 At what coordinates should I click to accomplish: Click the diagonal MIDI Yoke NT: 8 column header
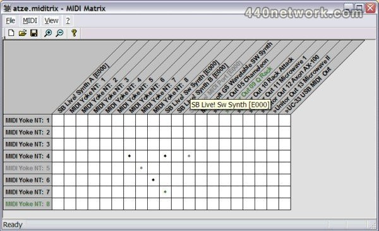click(x=171, y=95)
